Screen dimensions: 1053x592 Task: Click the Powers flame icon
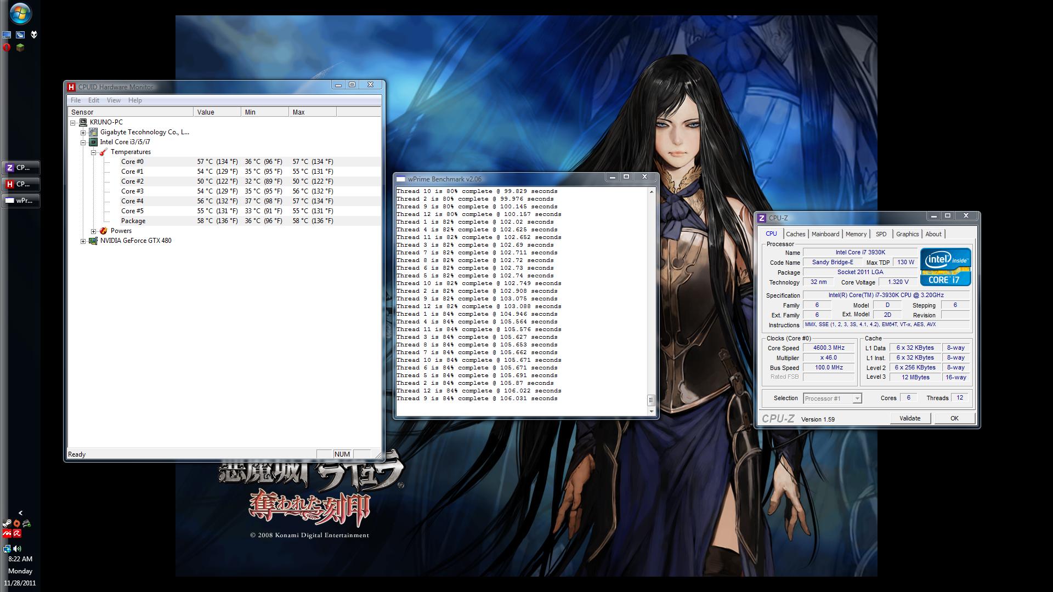(103, 231)
